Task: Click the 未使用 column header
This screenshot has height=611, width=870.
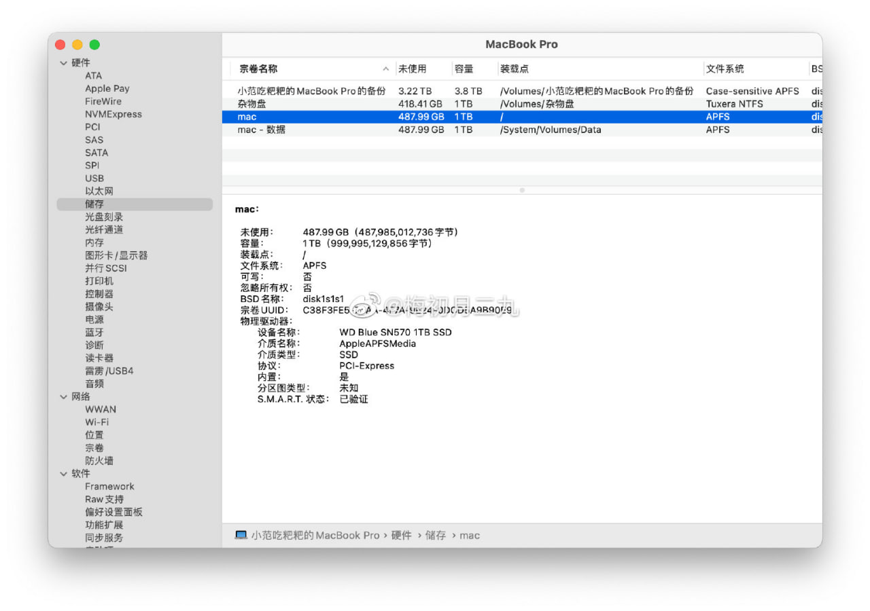Action: click(x=423, y=69)
